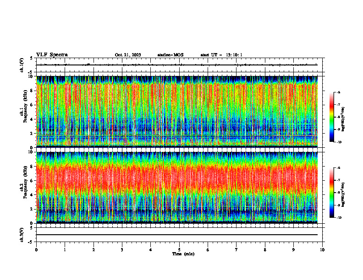The height and width of the screenshot is (280, 363).
Task: Click ch.1 frequency tick label '8'
Action: click(x=32, y=91)
